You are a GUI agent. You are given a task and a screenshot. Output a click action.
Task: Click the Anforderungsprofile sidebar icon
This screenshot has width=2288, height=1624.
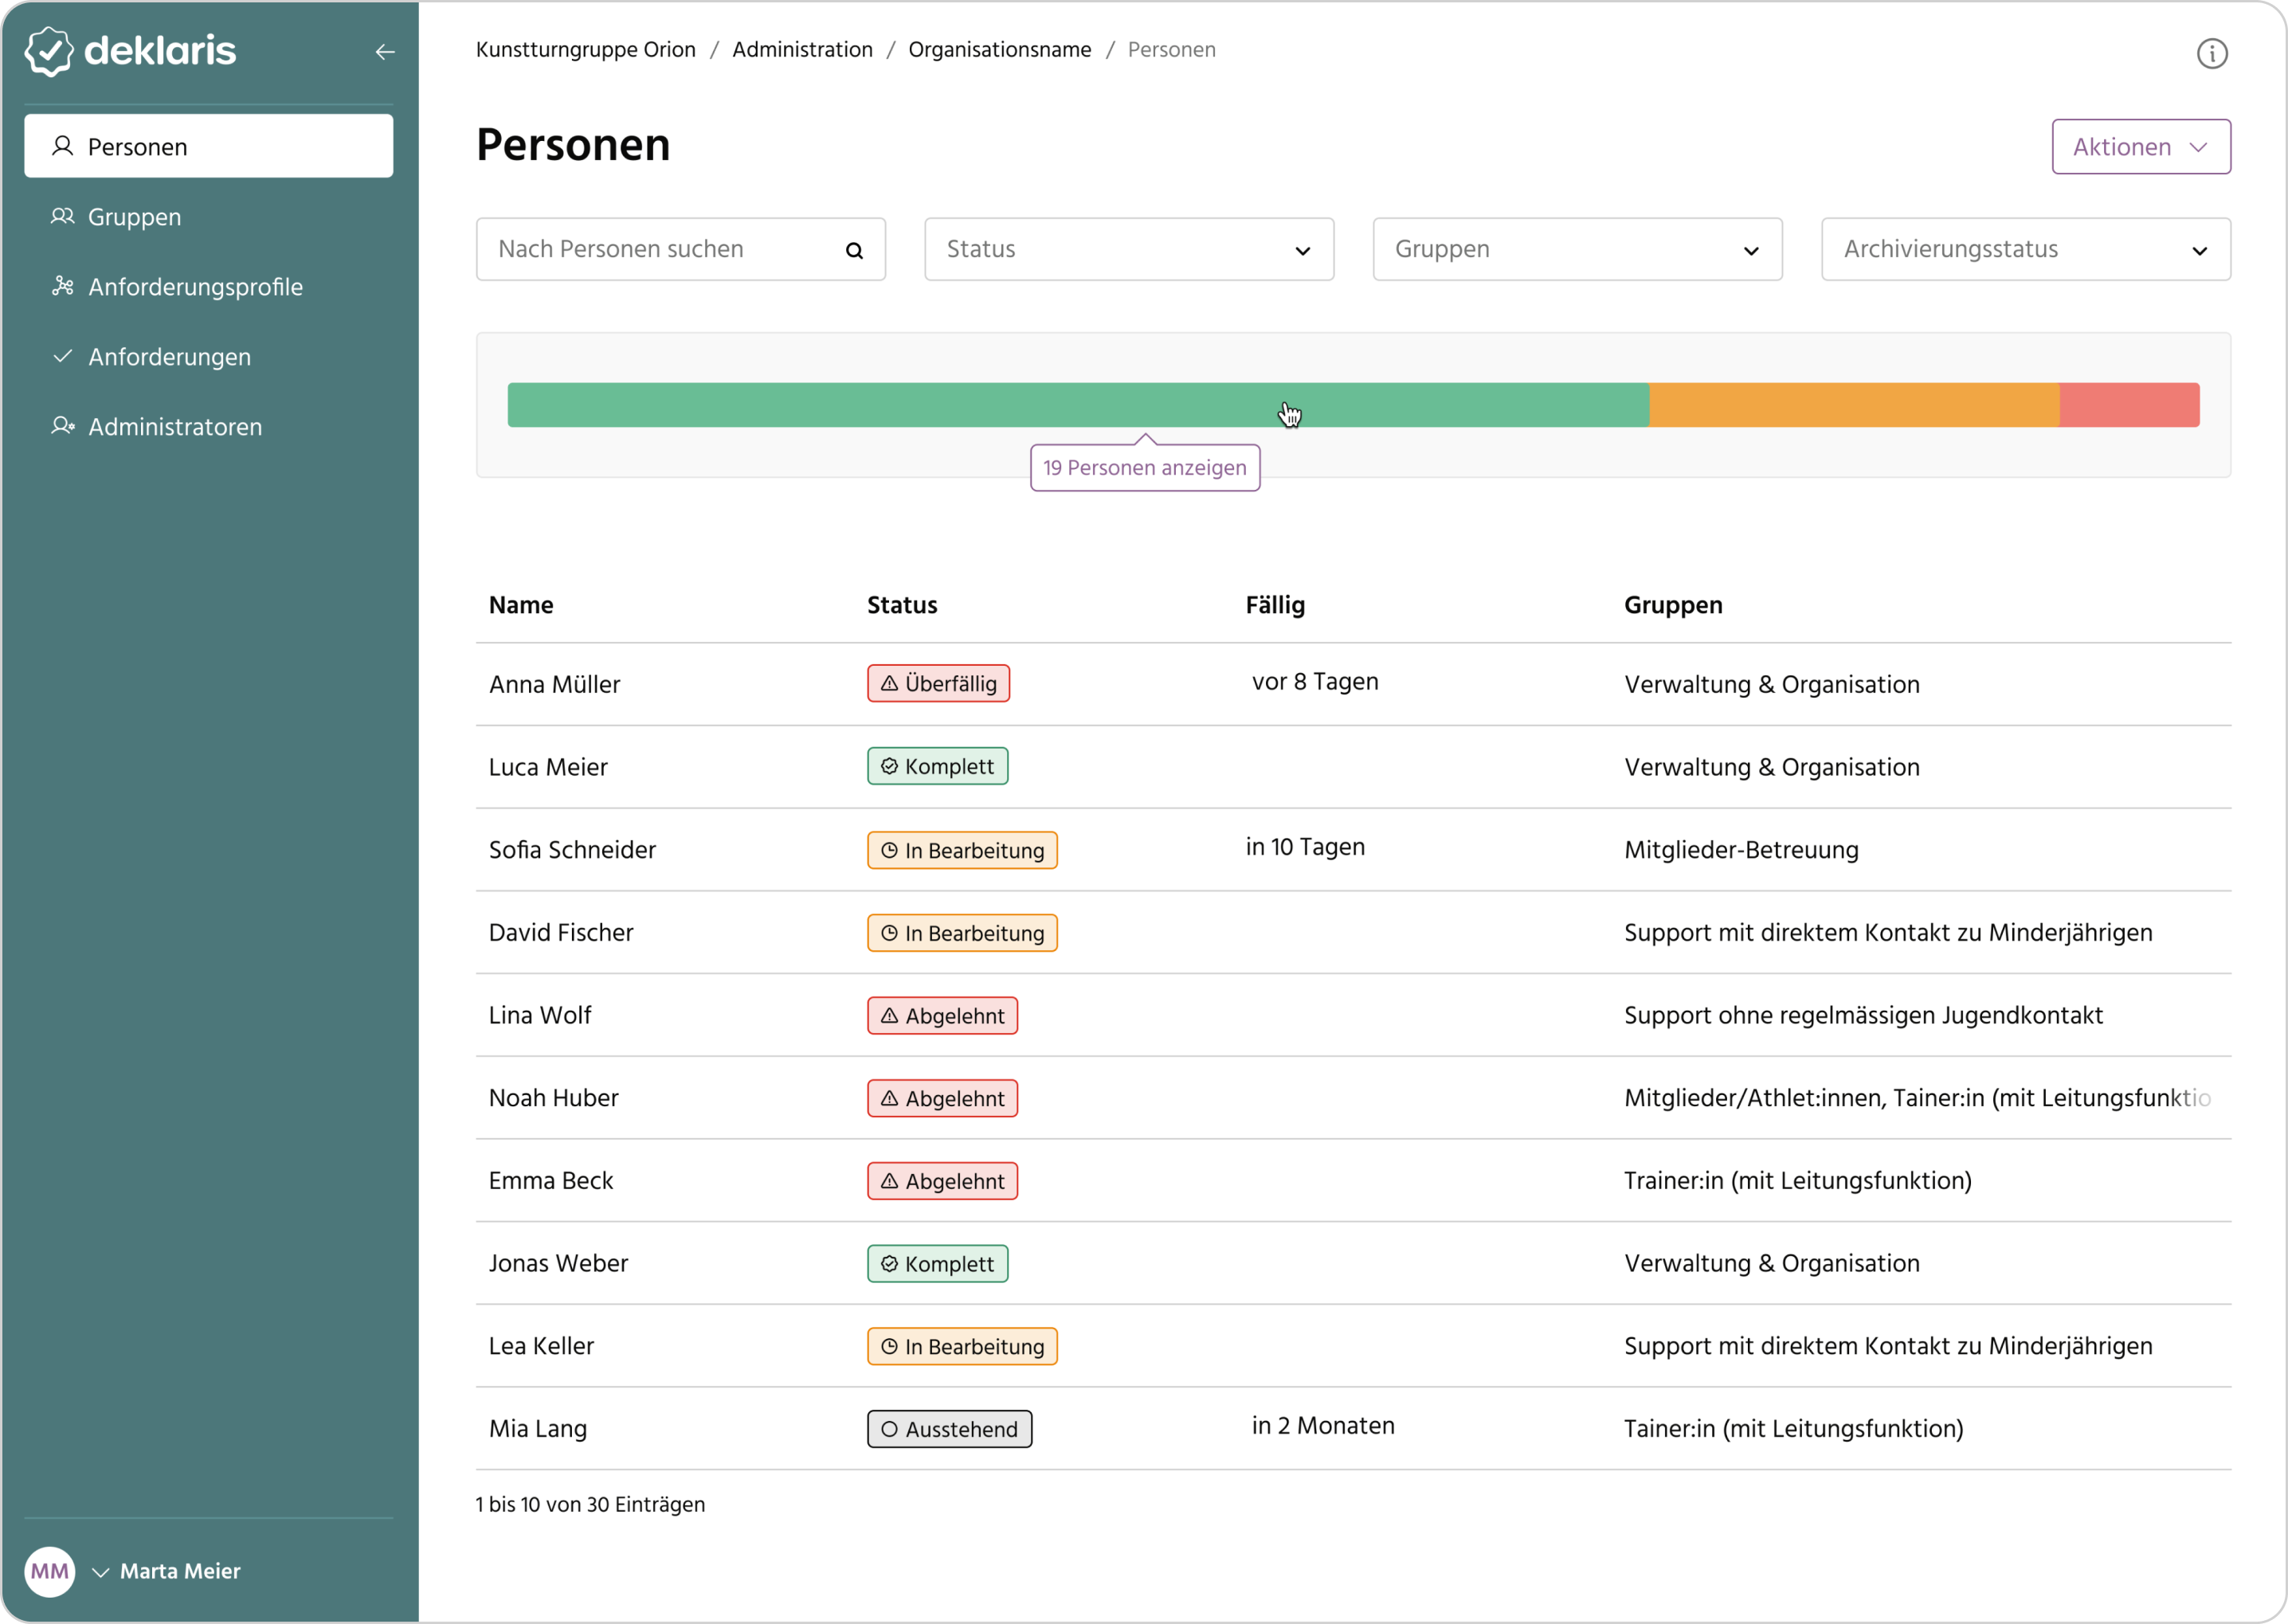63,286
